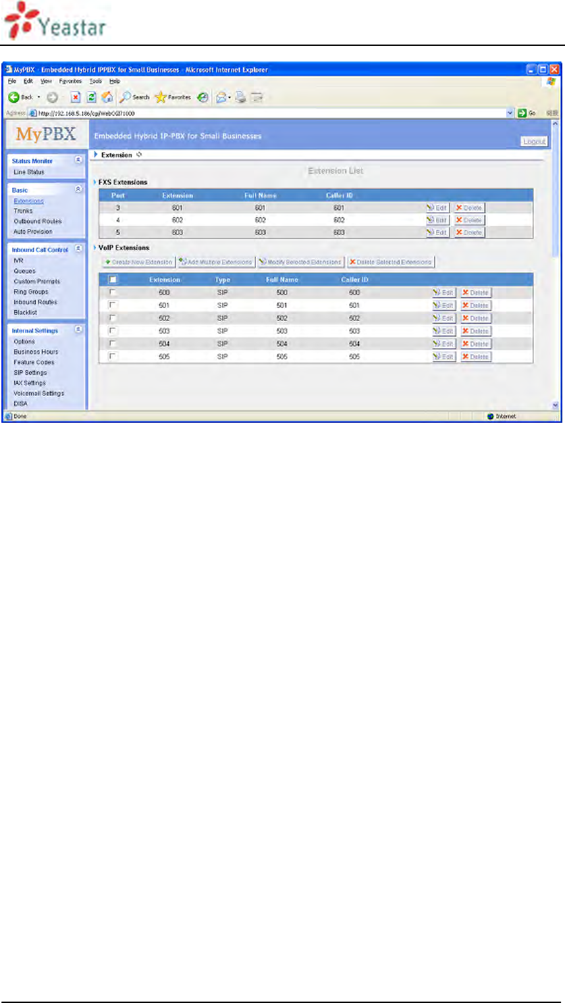Open the Tools menu

click(x=96, y=81)
